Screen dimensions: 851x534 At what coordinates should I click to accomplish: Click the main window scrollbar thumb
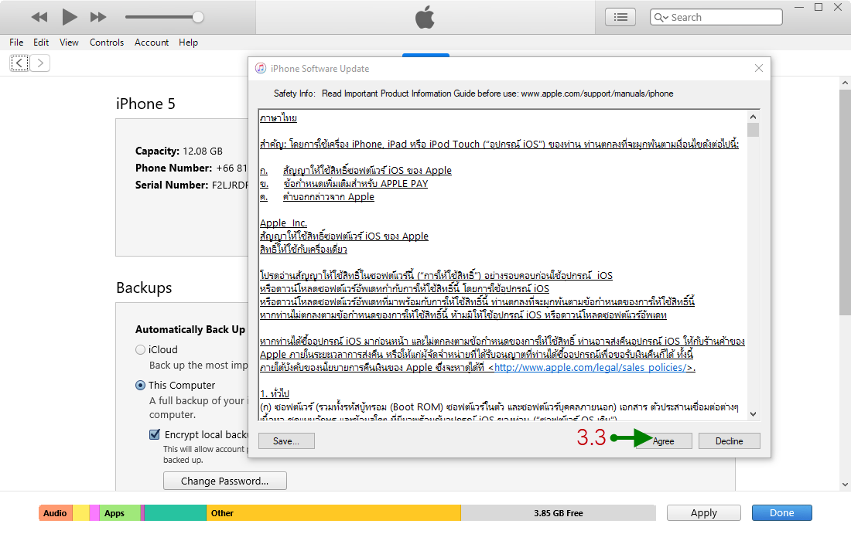pos(845,202)
